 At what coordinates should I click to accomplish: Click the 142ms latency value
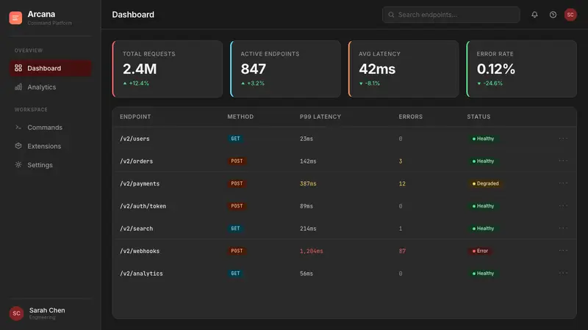pos(308,161)
